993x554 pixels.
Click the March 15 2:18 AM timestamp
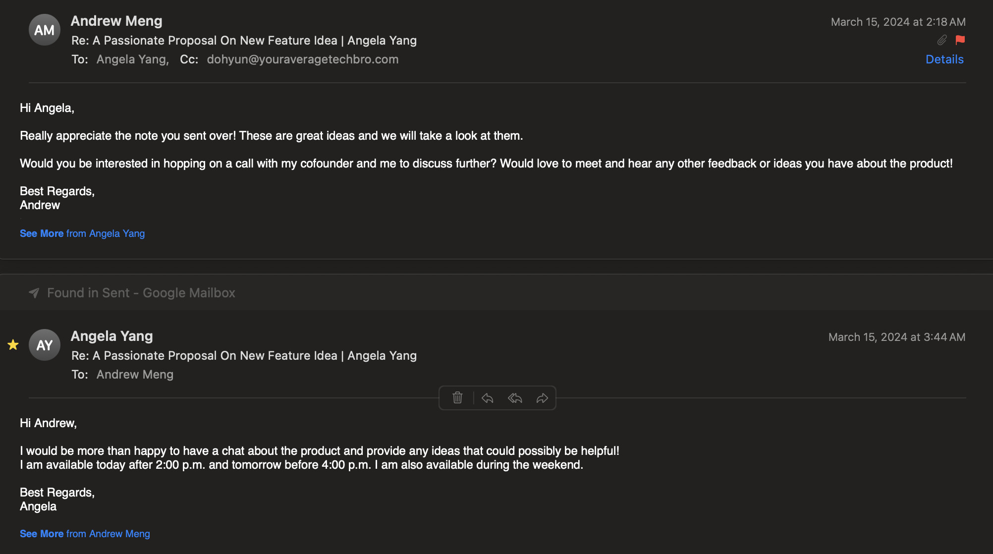click(898, 22)
